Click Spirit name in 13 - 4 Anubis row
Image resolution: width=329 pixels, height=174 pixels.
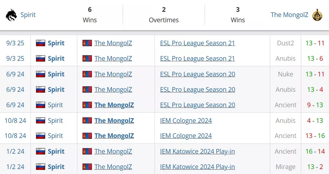(x=56, y=90)
